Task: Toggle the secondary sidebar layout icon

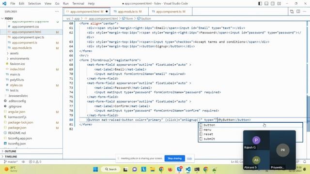Action: (x=273, y=3)
